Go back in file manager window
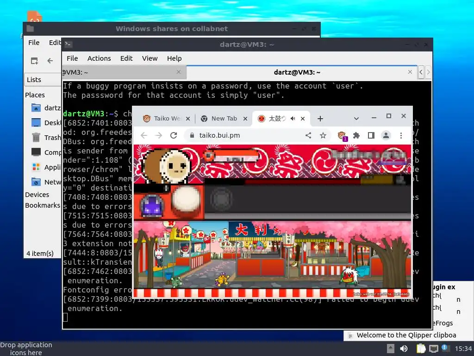This screenshot has width=474, height=356. (50, 61)
